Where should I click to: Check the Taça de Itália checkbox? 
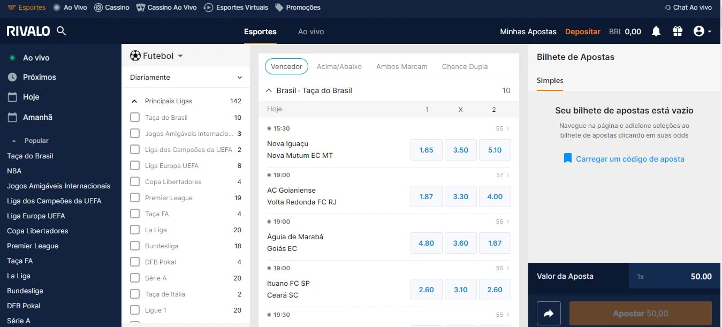point(135,294)
